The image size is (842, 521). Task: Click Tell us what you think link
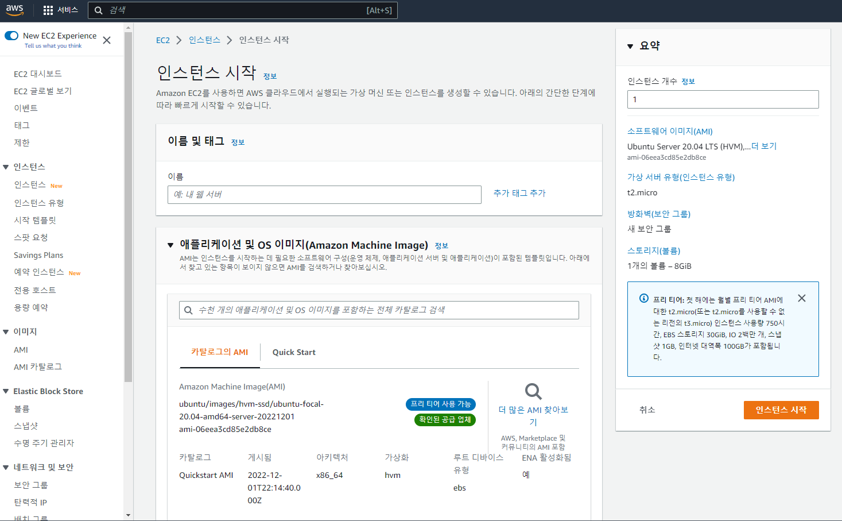coord(53,46)
